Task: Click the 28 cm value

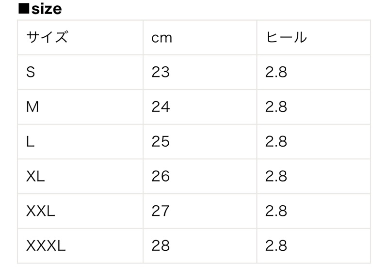Action: (x=161, y=246)
